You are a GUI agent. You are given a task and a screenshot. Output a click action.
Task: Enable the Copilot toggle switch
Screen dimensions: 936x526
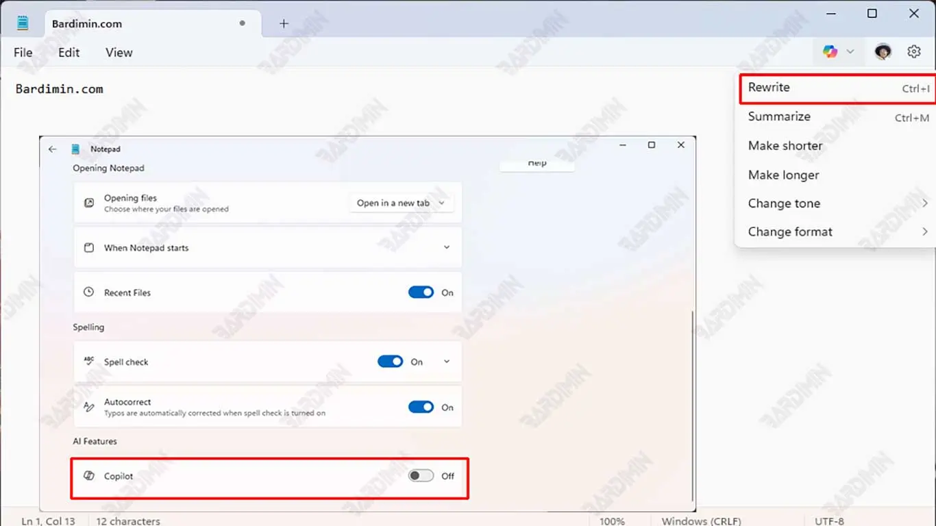[x=421, y=476]
